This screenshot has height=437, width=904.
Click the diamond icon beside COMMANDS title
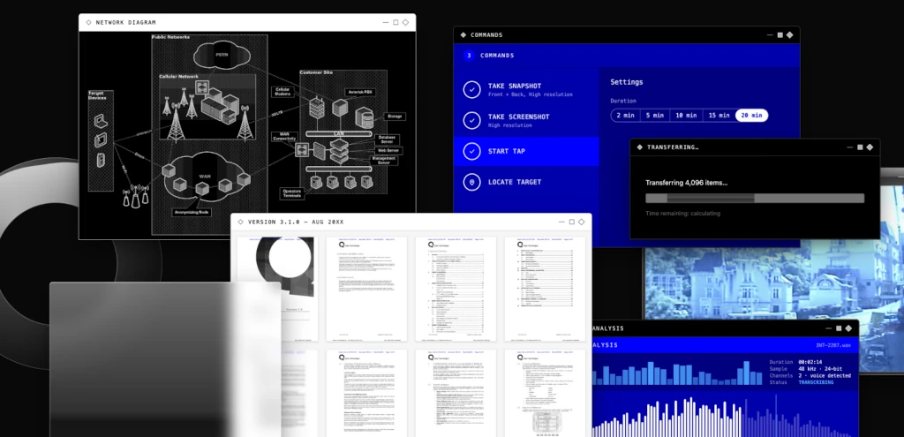tap(463, 35)
